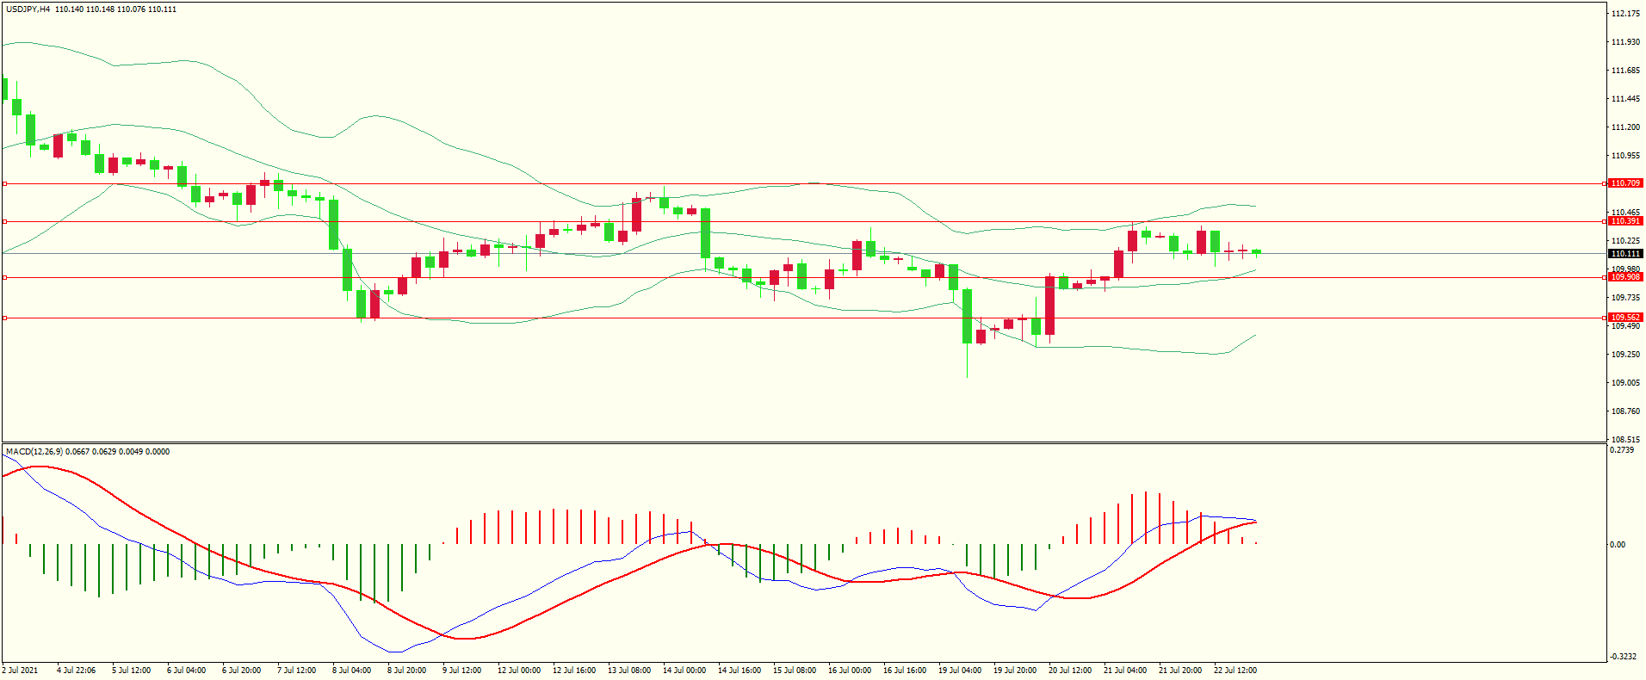The width and height of the screenshot is (1646, 680).
Task: Click the current price 110.111 label
Action: 1625,254
